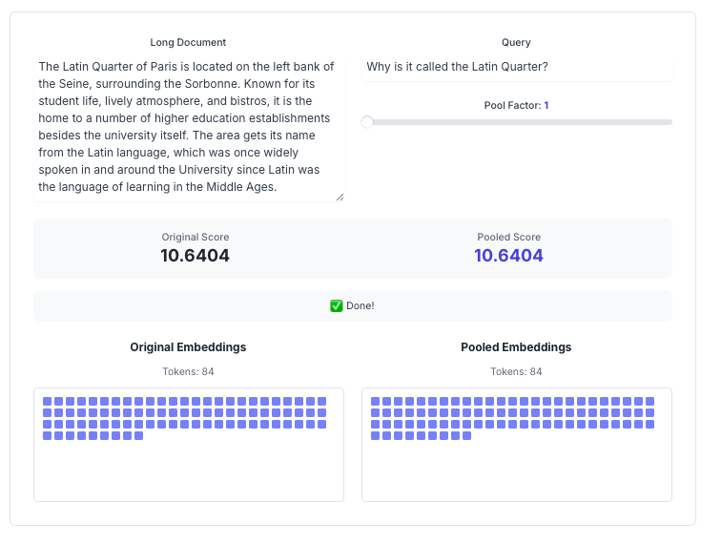This screenshot has width=721, height=544.
Task: Click the Original Embeddings heading
Action: click(188, 347)
